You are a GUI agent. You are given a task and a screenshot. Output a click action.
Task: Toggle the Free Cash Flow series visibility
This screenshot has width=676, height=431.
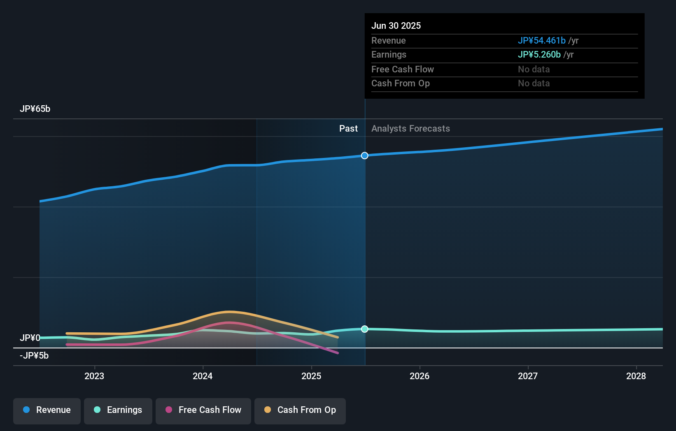click(203, 410)
